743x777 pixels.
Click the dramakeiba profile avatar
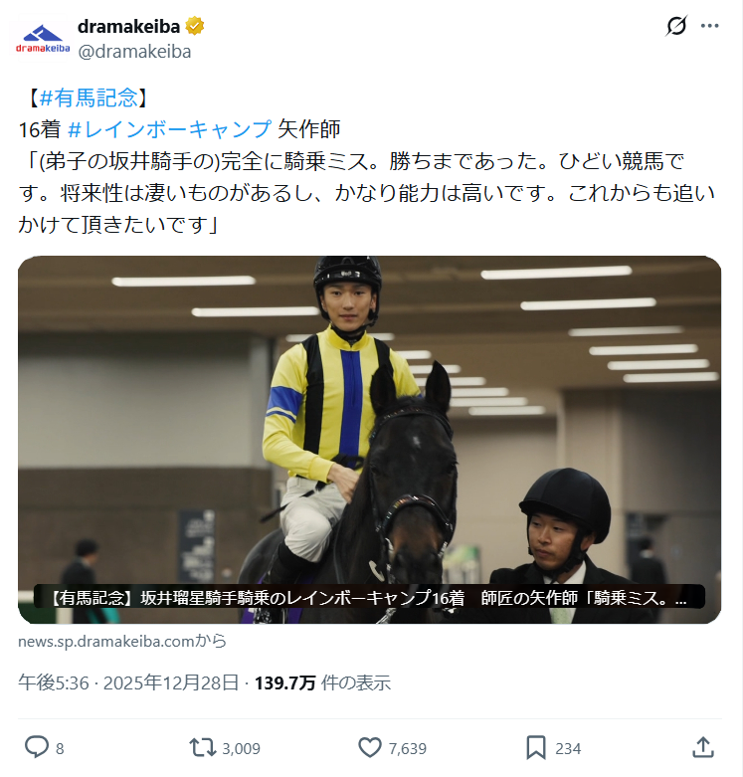coord(43,39)
